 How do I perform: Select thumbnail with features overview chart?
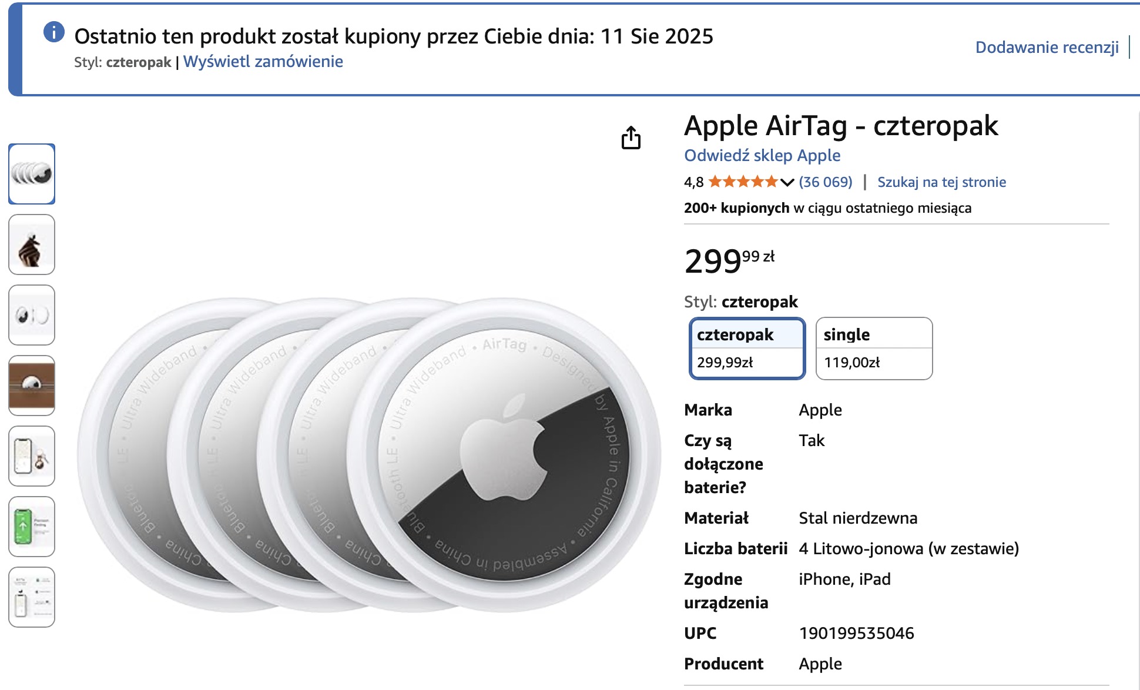(x=32, y=597)
